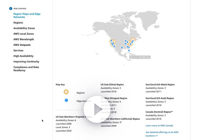197x140 pixels.
Task: Open Region Maps and Edge Networks section
Action: 27,15
